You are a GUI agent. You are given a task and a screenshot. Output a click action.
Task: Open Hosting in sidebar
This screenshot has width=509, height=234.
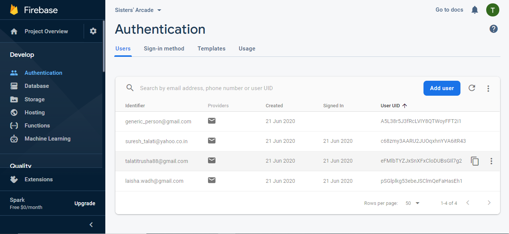click(35, 113)
